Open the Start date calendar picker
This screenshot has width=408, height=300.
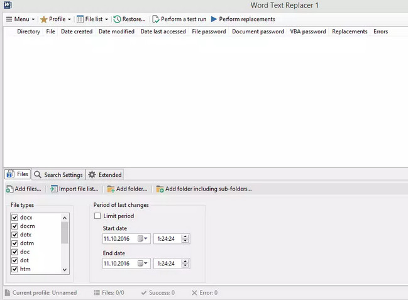(x=144, y=238)
